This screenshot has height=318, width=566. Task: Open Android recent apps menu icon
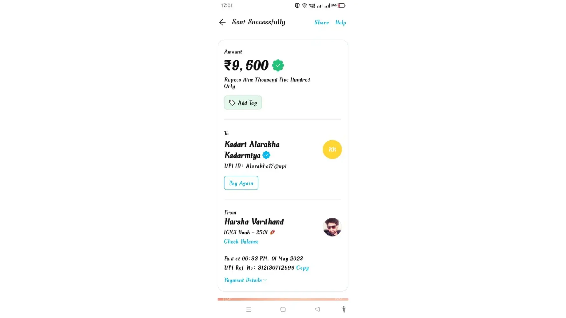coord(249,309)
